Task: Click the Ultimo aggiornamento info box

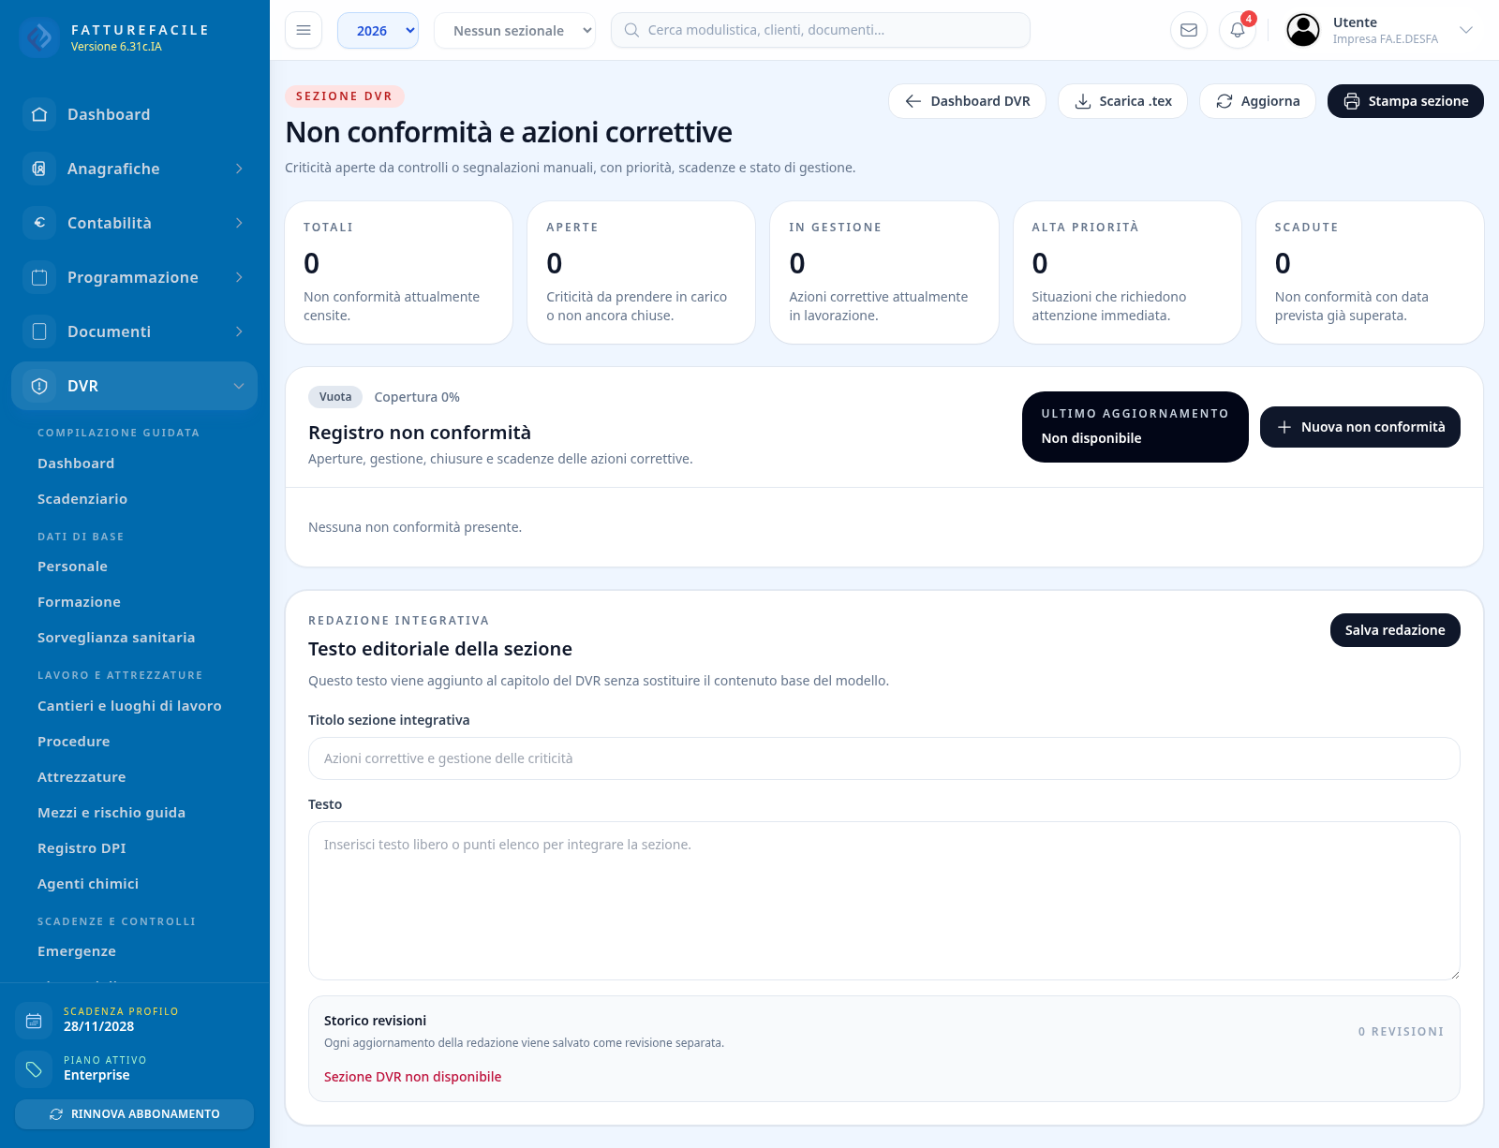Action: pos(1135,427)
